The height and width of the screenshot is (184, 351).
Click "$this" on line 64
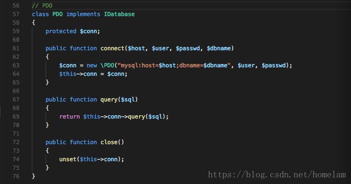point(67,74)
